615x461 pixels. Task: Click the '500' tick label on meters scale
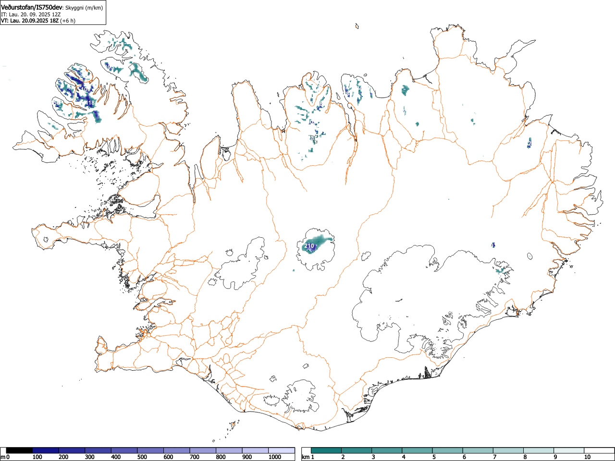point(142,457)
